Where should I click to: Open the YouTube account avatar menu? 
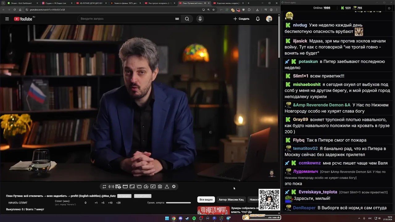pyautogui.click(x=269, y=19)
